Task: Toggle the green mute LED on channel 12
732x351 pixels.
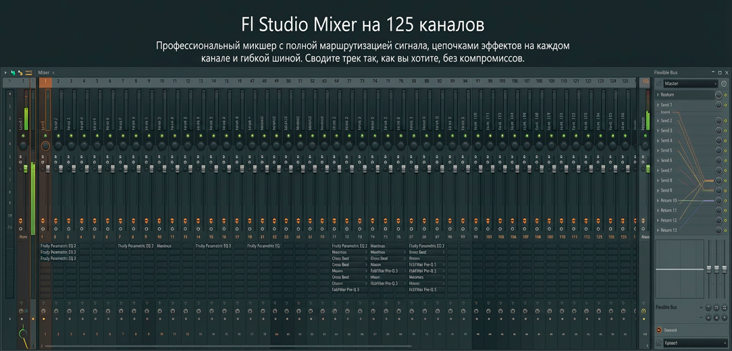Action: point(188,136)
